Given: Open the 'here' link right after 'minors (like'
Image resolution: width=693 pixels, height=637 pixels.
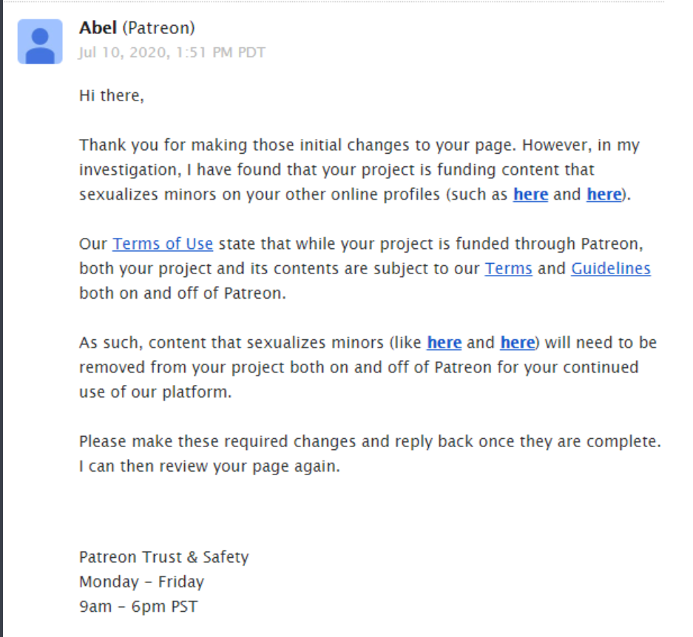Looking at the screenshot, I should pos(444,343).
